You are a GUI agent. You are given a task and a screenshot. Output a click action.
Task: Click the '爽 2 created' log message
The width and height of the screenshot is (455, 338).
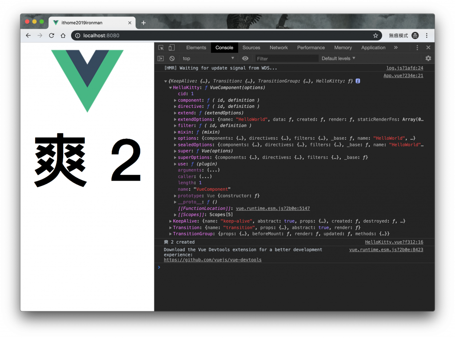click(179, 242)
